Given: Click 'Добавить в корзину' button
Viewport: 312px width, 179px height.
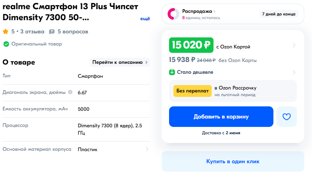Looking at the screenshot, I should tap(221, 117).
